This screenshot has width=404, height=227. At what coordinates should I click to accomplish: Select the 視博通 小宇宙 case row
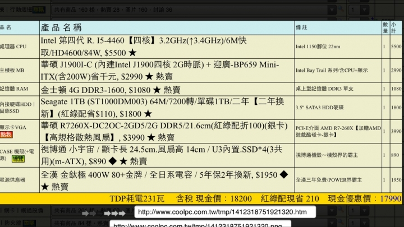coord(167,155)
